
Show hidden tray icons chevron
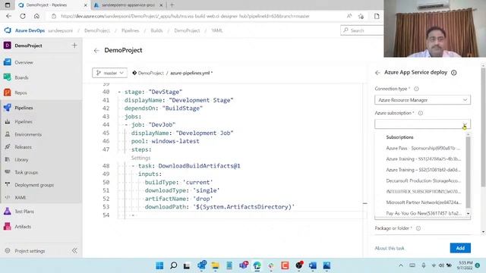[401, 265]
